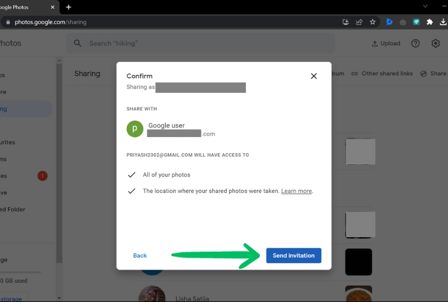Image resolution: width=448 pixels, height=302 pixels.
Task: Click the storage usage progress bar
Action: (20, 272)
